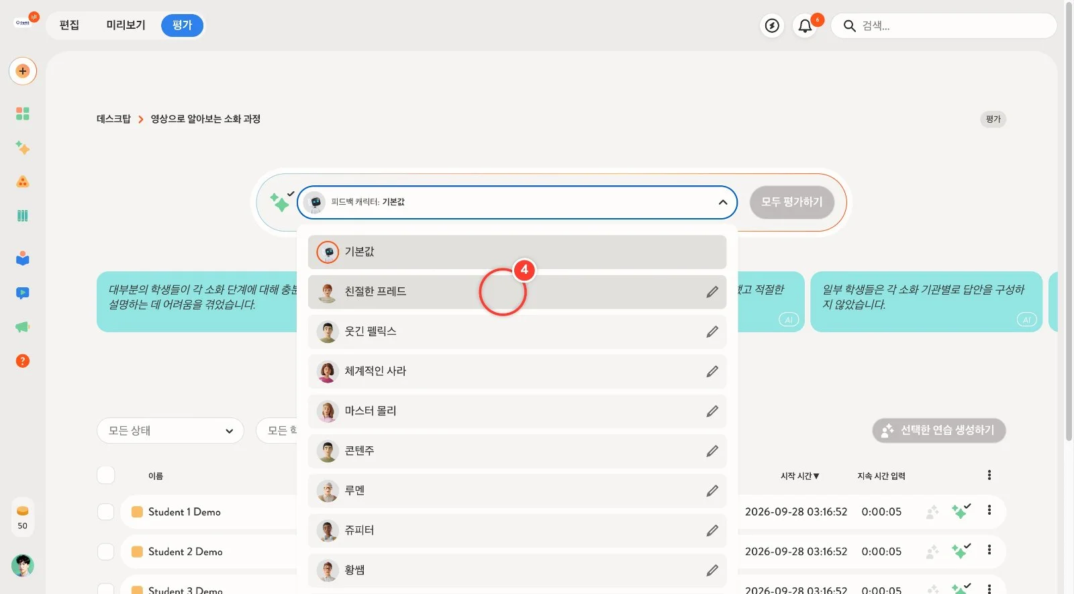This screenshot has width=1074, height=594.
Task: Select the 기본값 feedback character option
Action: [x=517, y=252]
